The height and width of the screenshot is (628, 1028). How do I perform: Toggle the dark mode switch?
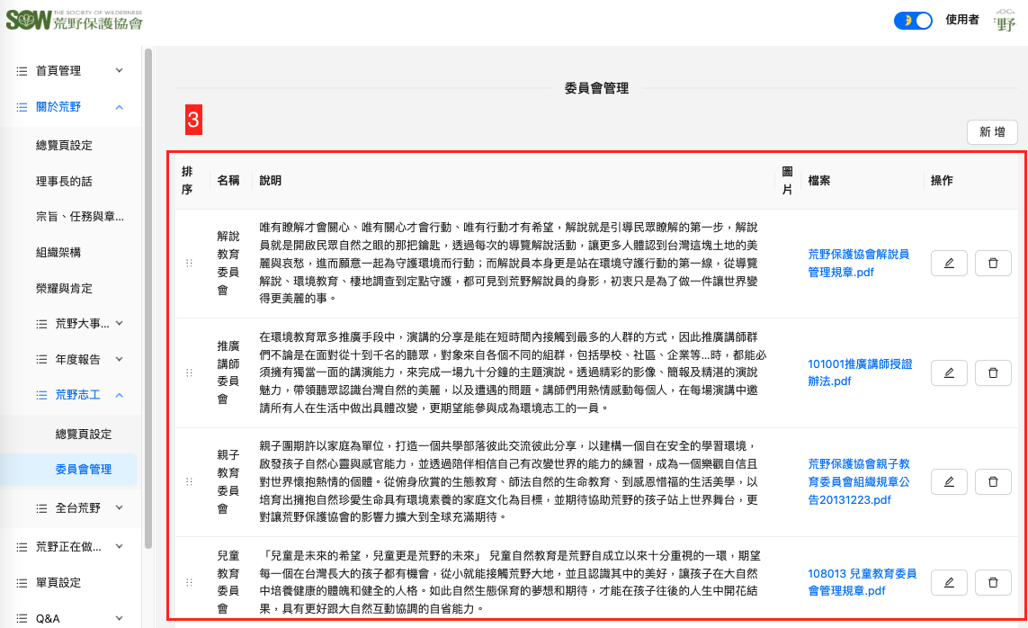click(x=913, y=20)
